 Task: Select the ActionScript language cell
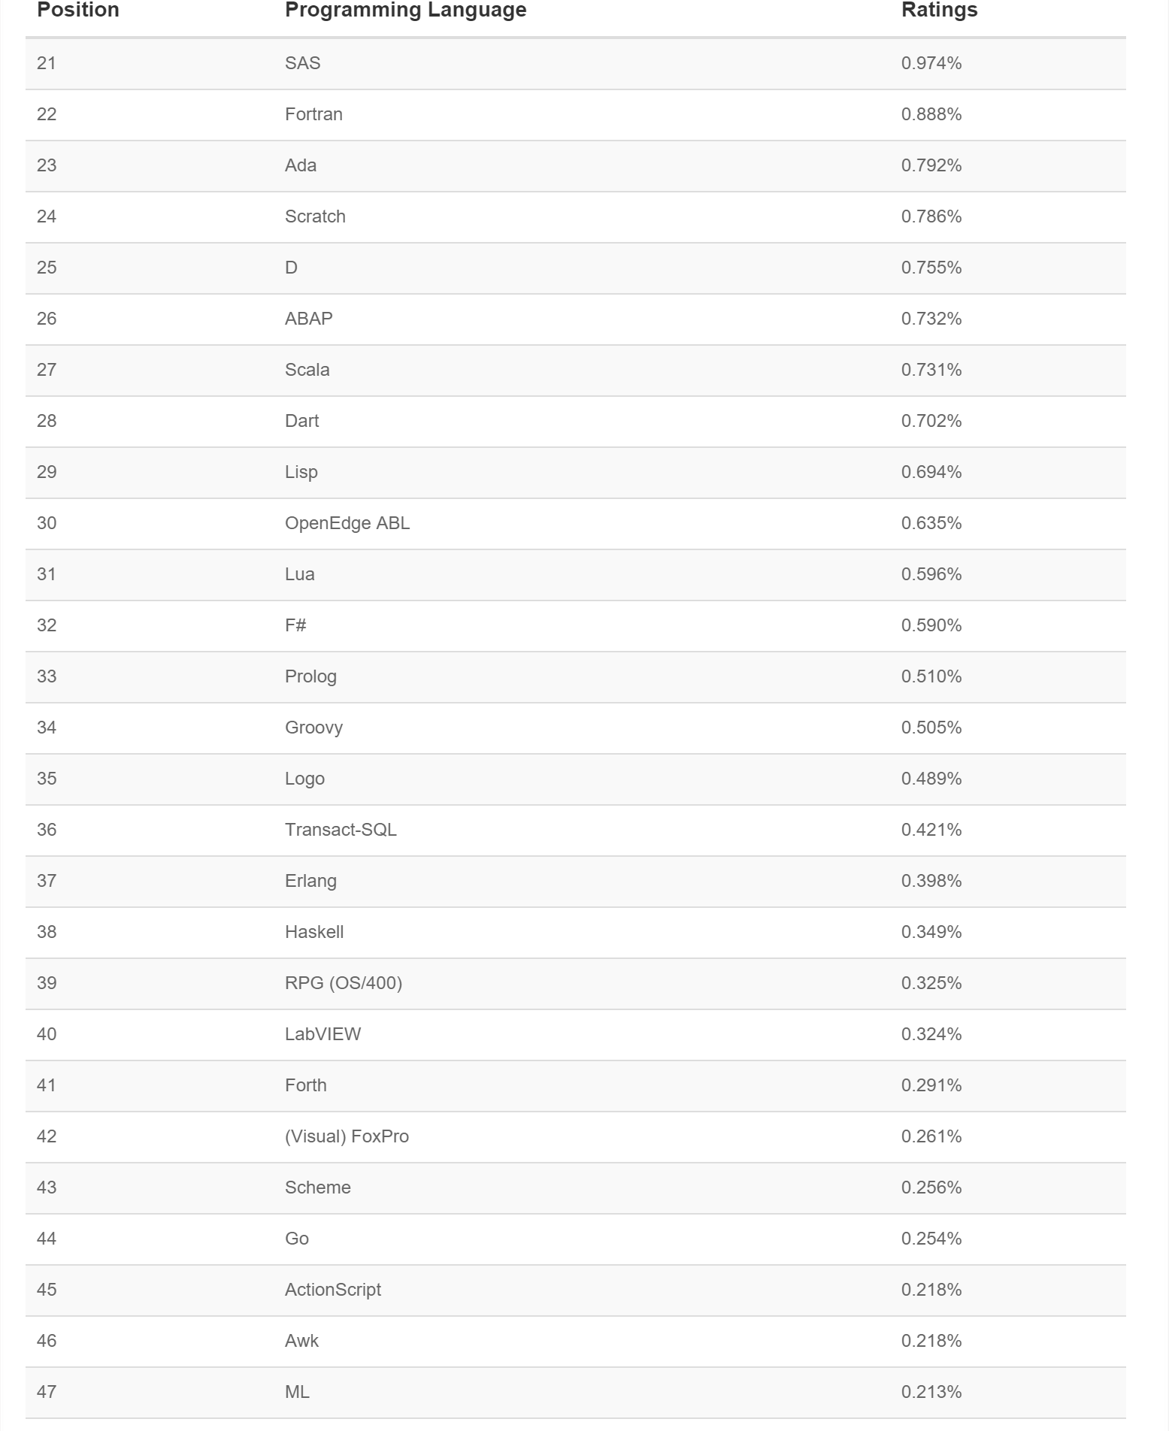pyautogui.click(x=333, y=1290)
